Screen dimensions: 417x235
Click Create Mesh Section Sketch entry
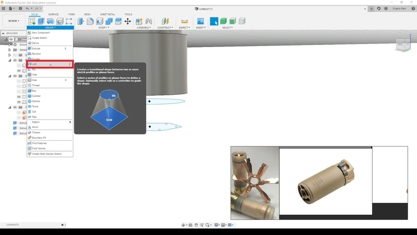tap(47, 154)
